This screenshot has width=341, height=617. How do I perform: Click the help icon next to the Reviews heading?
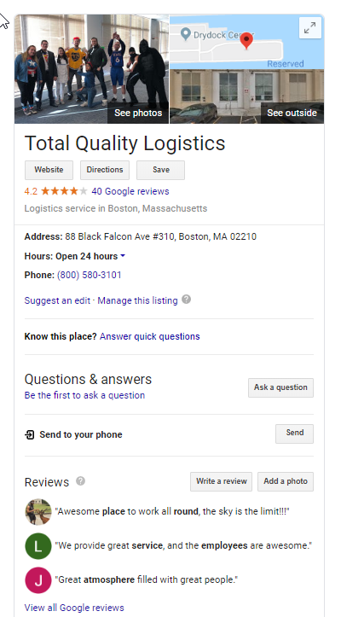(81, 480)
